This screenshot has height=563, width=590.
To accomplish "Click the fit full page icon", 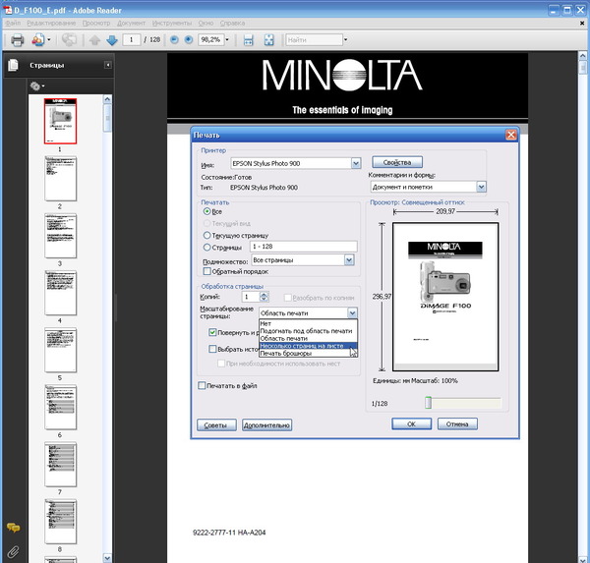I will [x=269, y=40].
